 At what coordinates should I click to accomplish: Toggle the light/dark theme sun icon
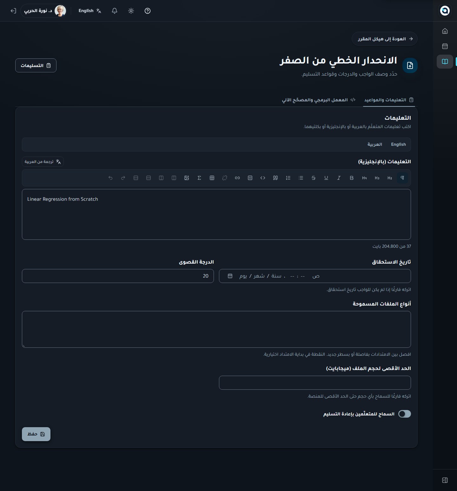point(131,11)
